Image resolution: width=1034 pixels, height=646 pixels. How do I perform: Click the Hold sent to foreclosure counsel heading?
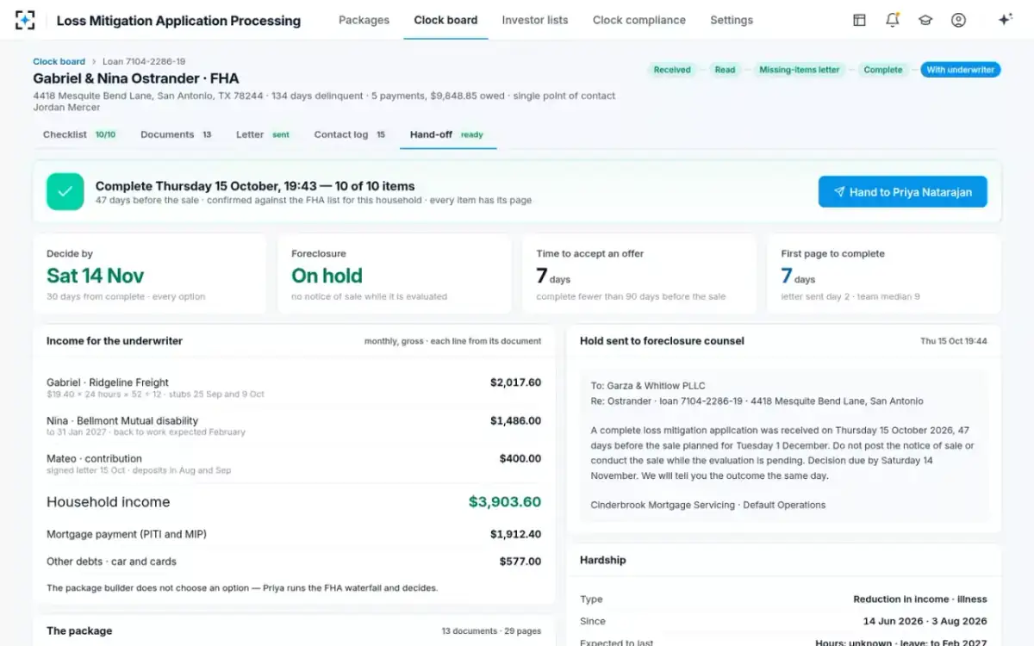(x=662, y=341)
